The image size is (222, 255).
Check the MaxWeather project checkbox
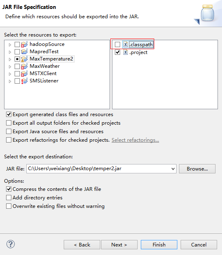click(x=17, y=66)
